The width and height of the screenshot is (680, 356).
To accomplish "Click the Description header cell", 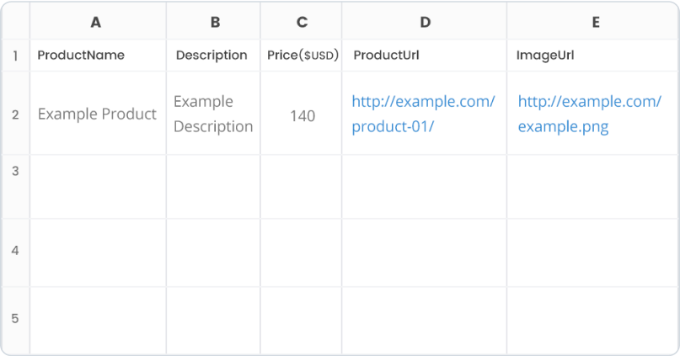I will coord(213,56).
